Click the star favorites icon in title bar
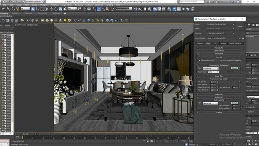 point(213,2)
